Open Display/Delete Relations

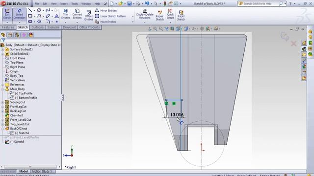click(145, 14)
